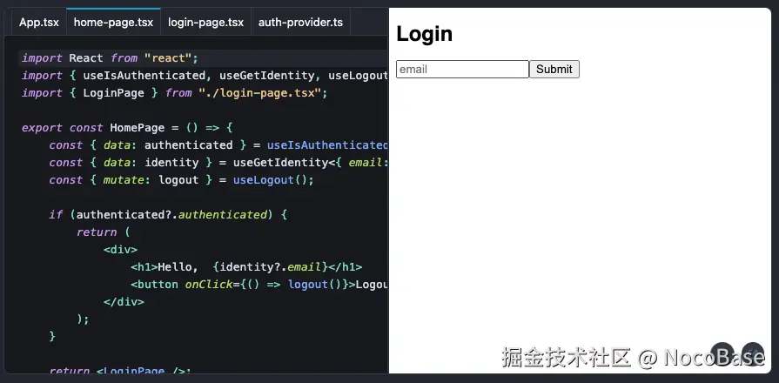Viewport: 779px width, 383px height.
Task: Switch to the App.tsx tab
Action: 39,23
